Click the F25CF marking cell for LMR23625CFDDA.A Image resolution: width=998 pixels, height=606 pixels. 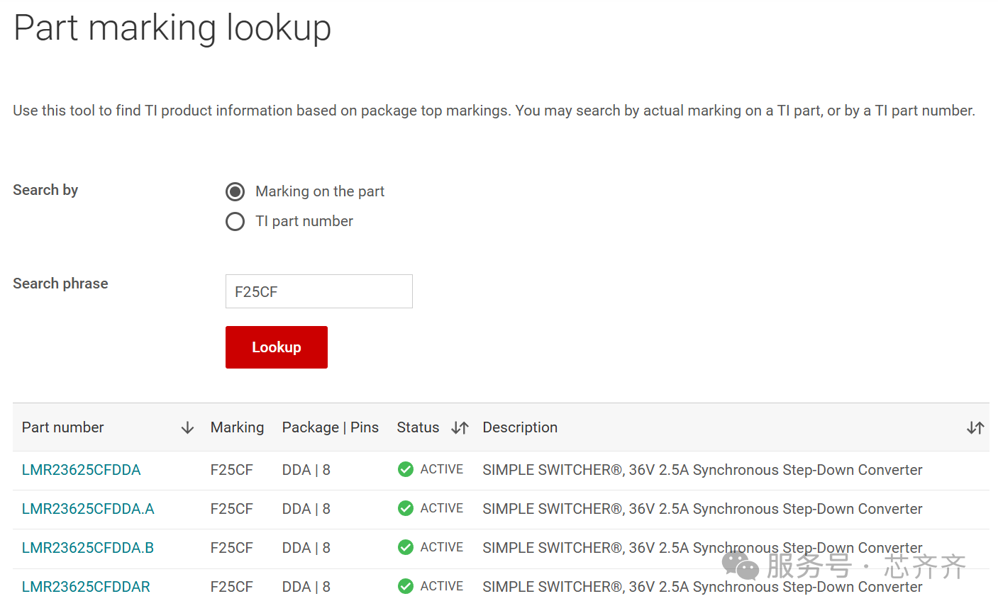coord(232,509)
